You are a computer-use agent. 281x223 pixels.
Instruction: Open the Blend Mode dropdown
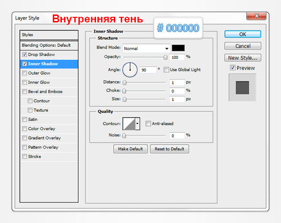point(146,48)
